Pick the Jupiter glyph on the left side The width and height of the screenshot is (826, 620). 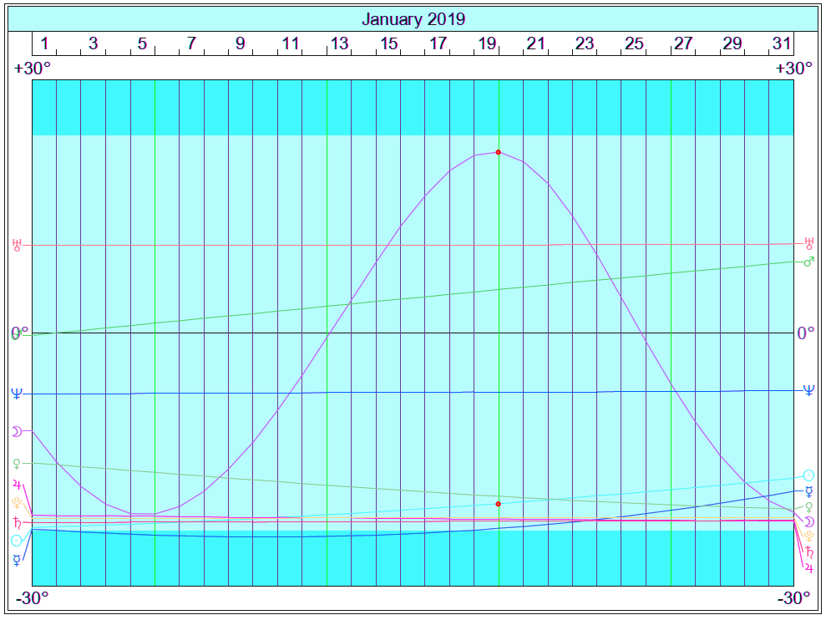pyautogui.click(x=17, y=485)
